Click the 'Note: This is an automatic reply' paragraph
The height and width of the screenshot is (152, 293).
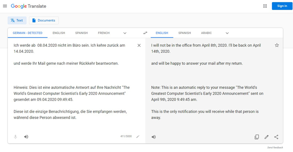[x=207, y=93]
